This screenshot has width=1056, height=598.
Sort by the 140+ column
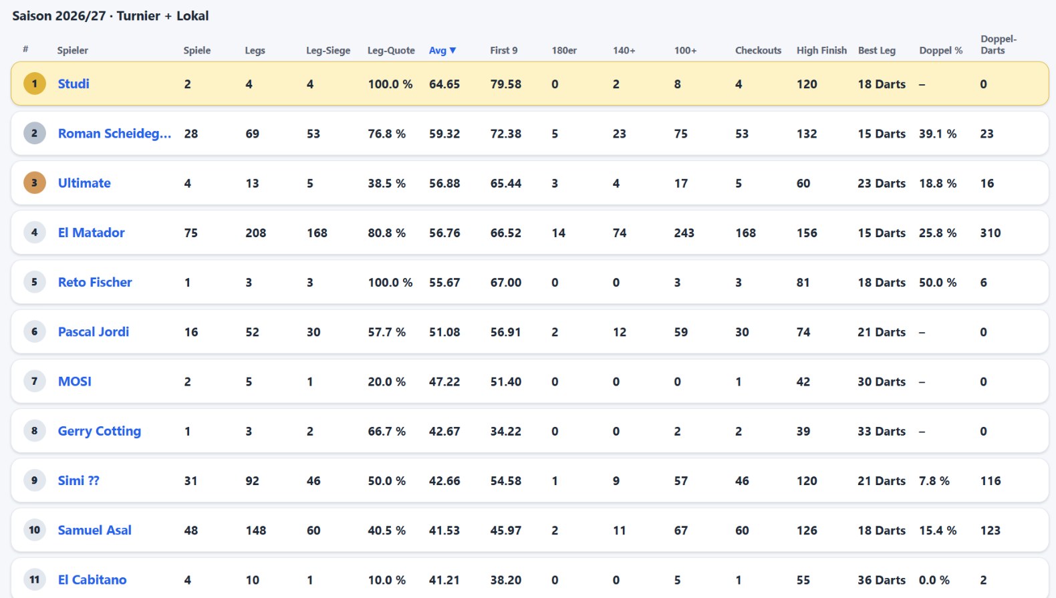pyautogui.click(x=624, y=50)
